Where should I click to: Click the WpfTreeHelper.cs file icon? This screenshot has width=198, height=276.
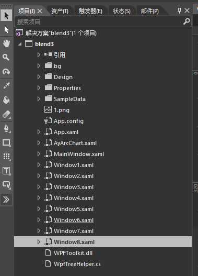(x=48, y=263)
